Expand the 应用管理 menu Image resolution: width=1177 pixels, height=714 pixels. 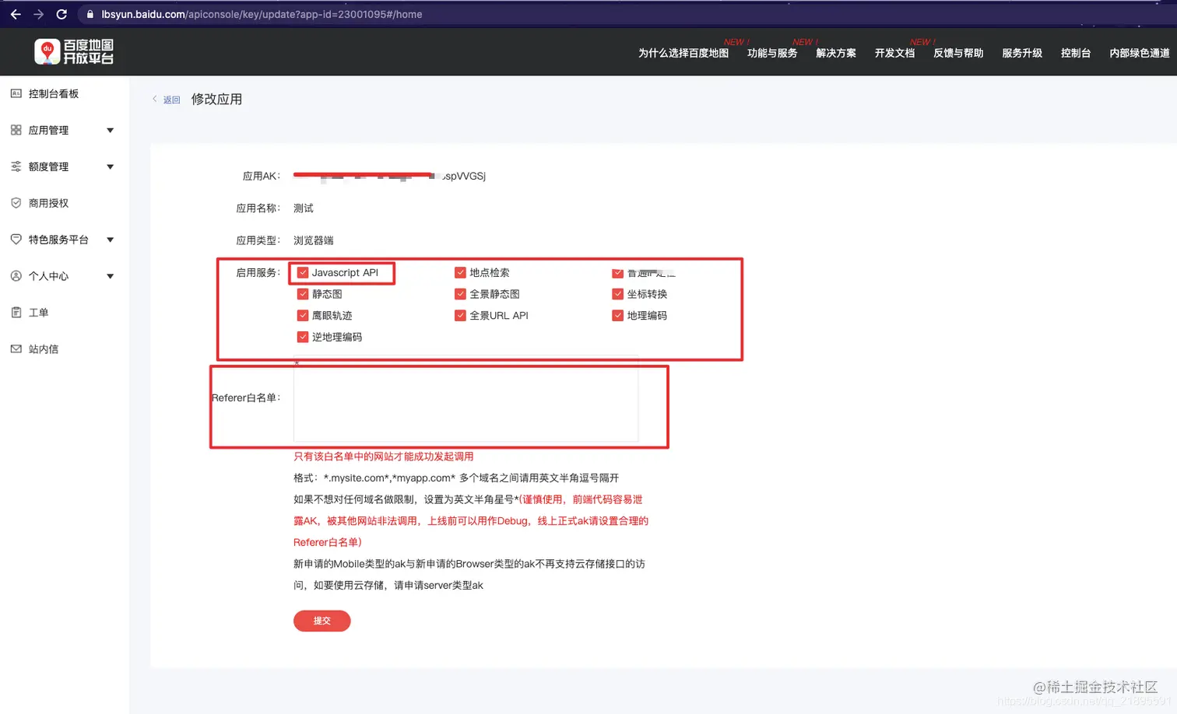(x=110, y=130)
